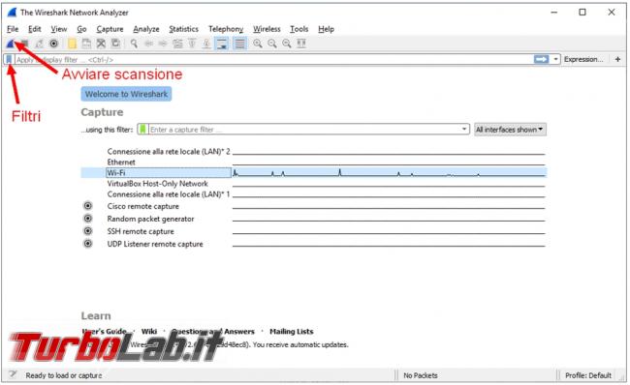The width and height of the screenshot is (630, 385).
Task: Reload this capture file toolbar icon
Action: (x=115, y=43)
